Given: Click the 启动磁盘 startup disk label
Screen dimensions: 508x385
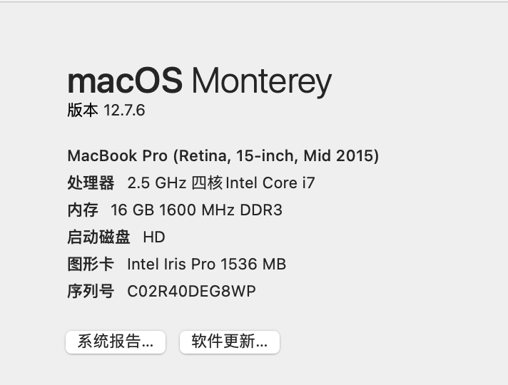Looking at the screenshot, I should point(98,237).
